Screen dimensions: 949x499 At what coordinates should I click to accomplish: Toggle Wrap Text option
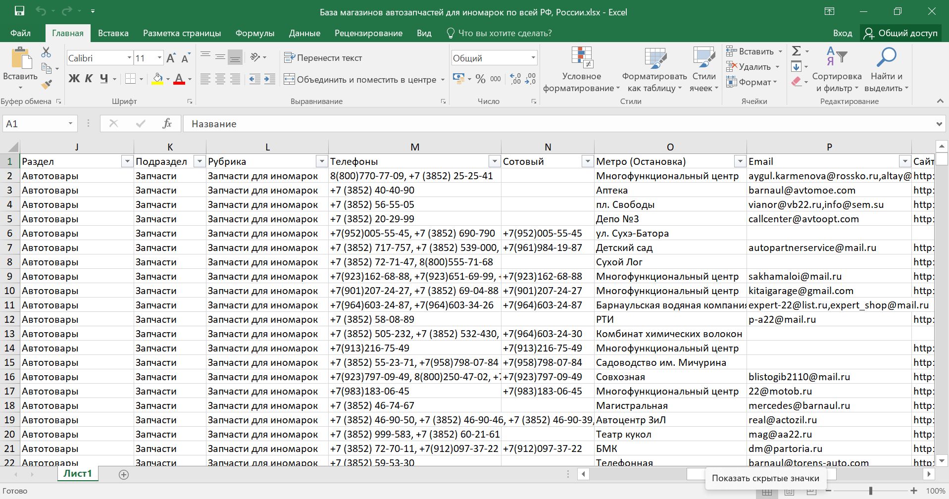(x=323, y=58)
